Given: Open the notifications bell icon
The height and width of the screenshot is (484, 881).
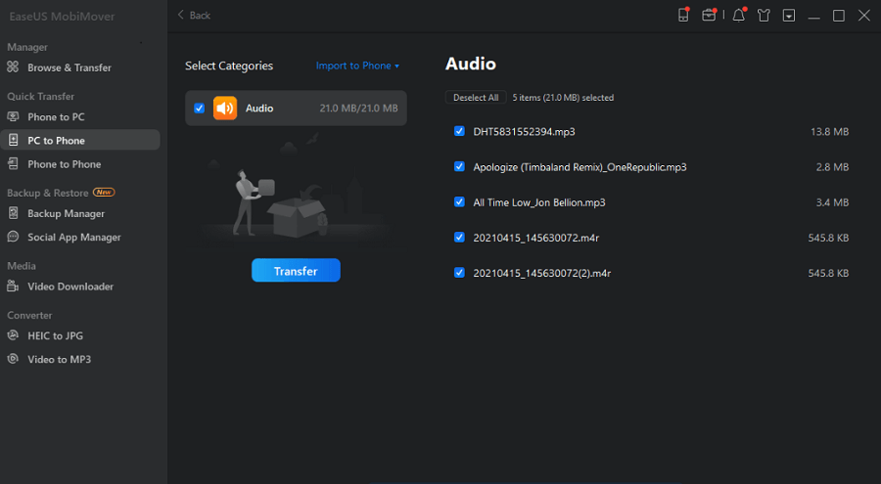Looking at the screenshot, I should click(739, 16).
